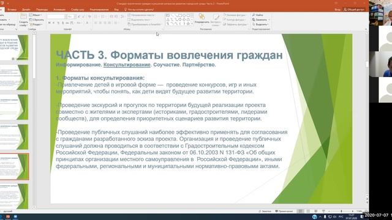
Task: Switch to Reading view icon
Action: point(316,211)
